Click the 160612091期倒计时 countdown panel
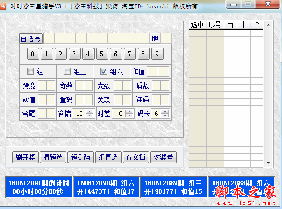The image size is (282, 209). click(39, 187)
